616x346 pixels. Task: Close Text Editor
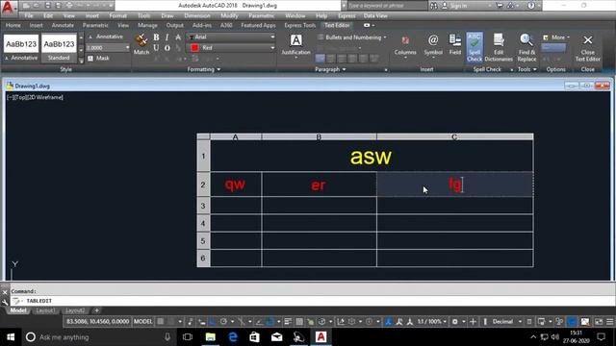click(588, 47)
